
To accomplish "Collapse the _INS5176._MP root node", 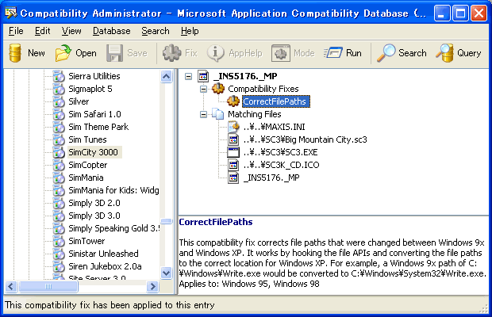I will [188, 76].
